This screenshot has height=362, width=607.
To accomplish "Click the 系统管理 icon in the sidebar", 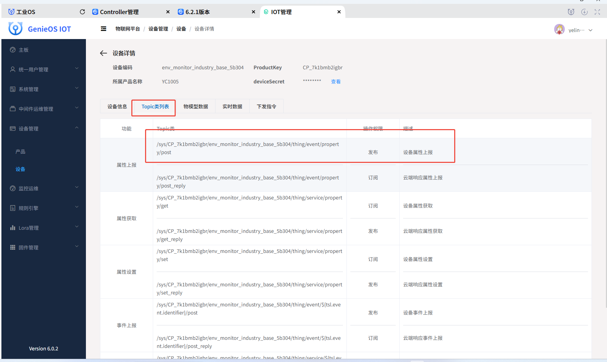I will click(13, 89).
